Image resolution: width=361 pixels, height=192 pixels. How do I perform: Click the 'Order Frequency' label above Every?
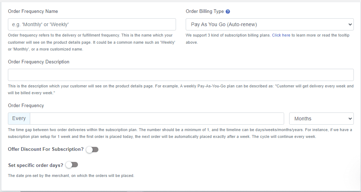point(26,106)
